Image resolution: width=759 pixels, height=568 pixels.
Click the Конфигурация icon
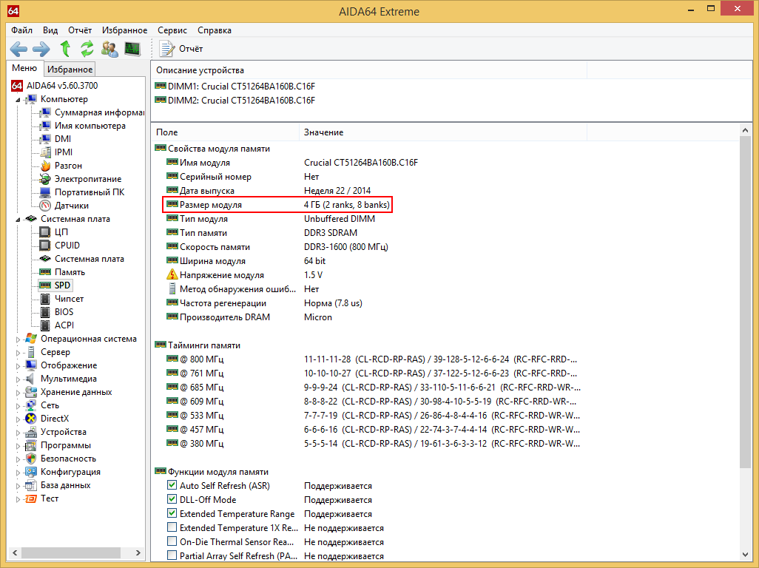tap(31, 472)
